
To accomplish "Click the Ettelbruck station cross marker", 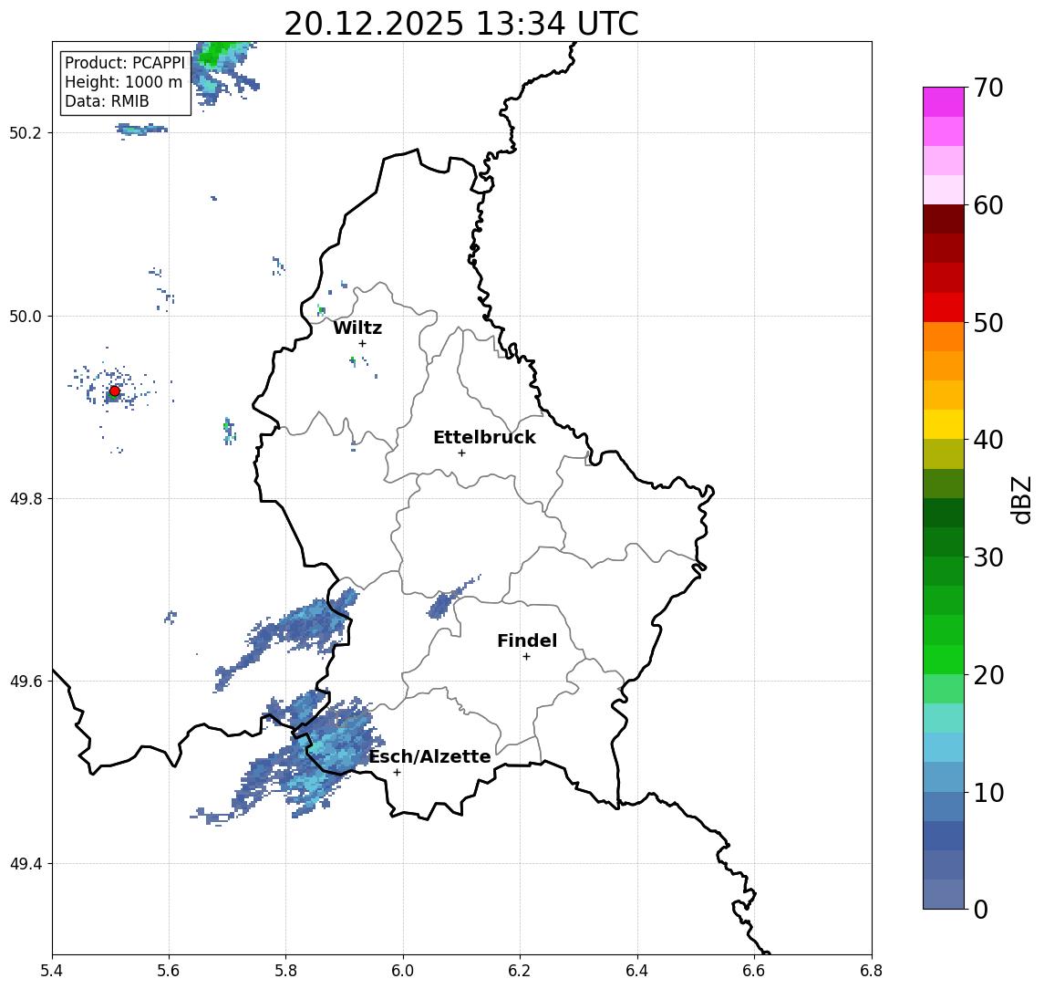I will (x=461, y=453).
